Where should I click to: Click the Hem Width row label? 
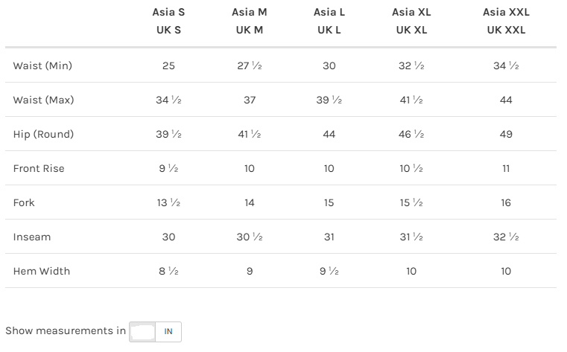[42, 271]
